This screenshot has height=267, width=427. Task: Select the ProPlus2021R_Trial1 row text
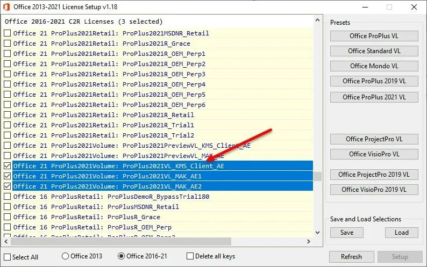[104, 125]
